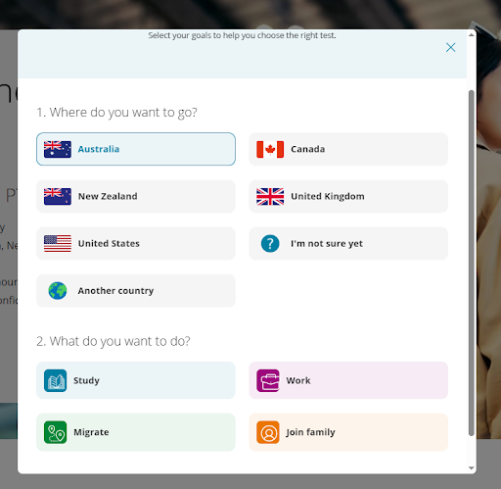Select Another country label
Viewport: 501px width, 489px height.
pos(115,291)
